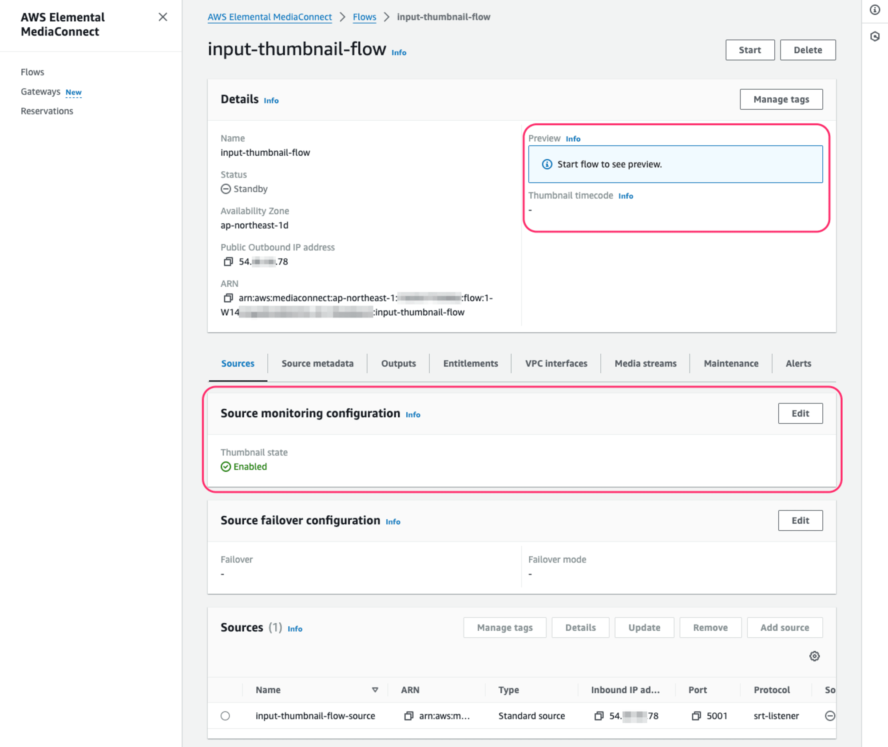
Task: Copy the source ARN in the table row
Action: (408, 715)
